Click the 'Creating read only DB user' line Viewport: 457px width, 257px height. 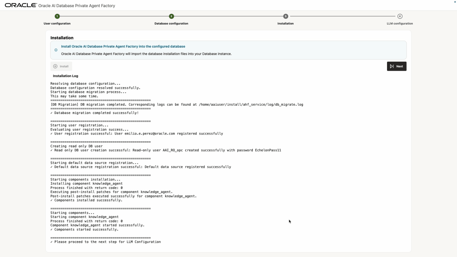77,146
